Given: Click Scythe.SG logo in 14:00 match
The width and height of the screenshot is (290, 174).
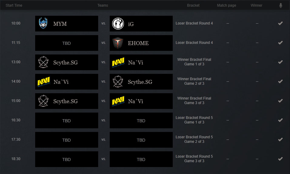Looking at the screenshot, I should tap(118, 82).
